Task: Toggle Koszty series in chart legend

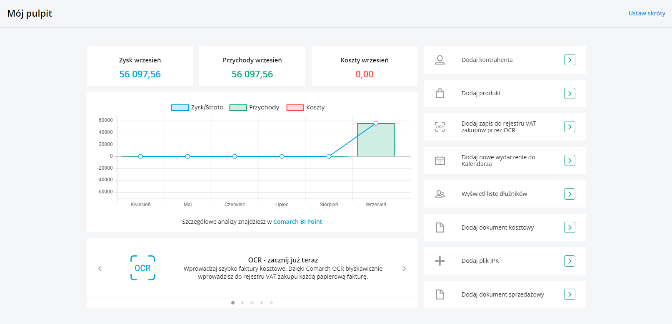Action: coord(306,108)
